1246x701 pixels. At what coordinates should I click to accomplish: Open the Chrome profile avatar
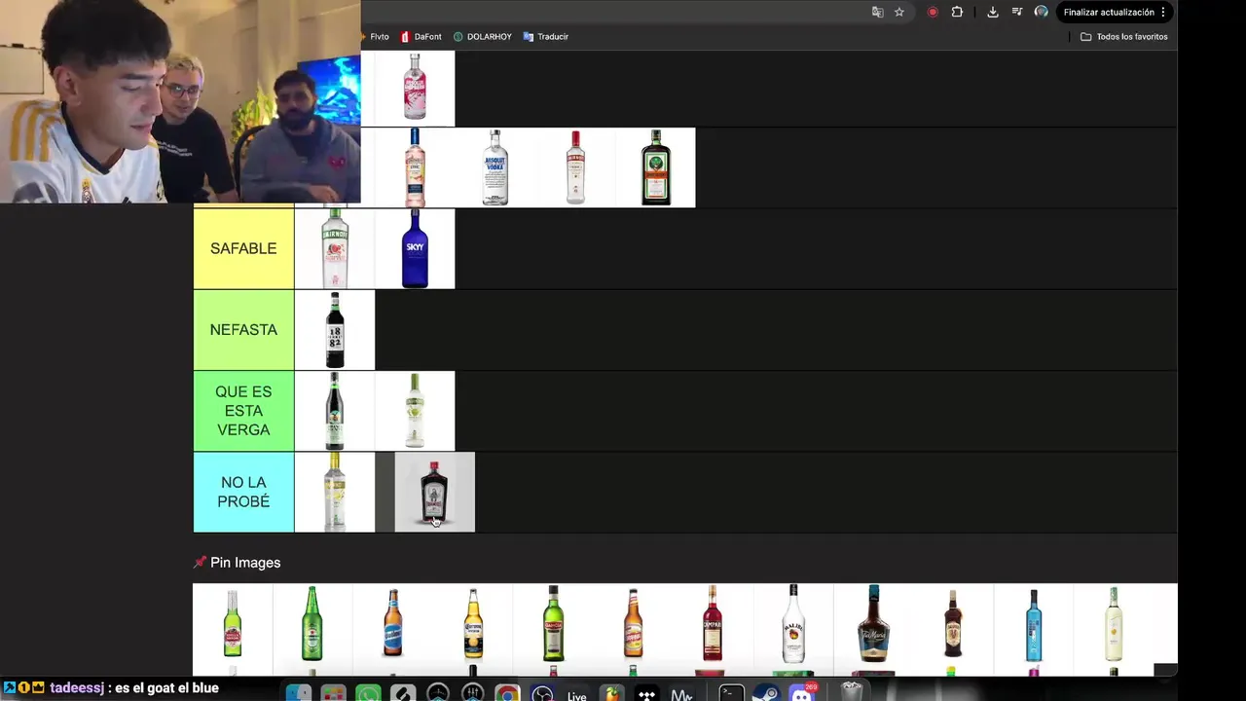pyautogui.click(x=1041, y=12)
